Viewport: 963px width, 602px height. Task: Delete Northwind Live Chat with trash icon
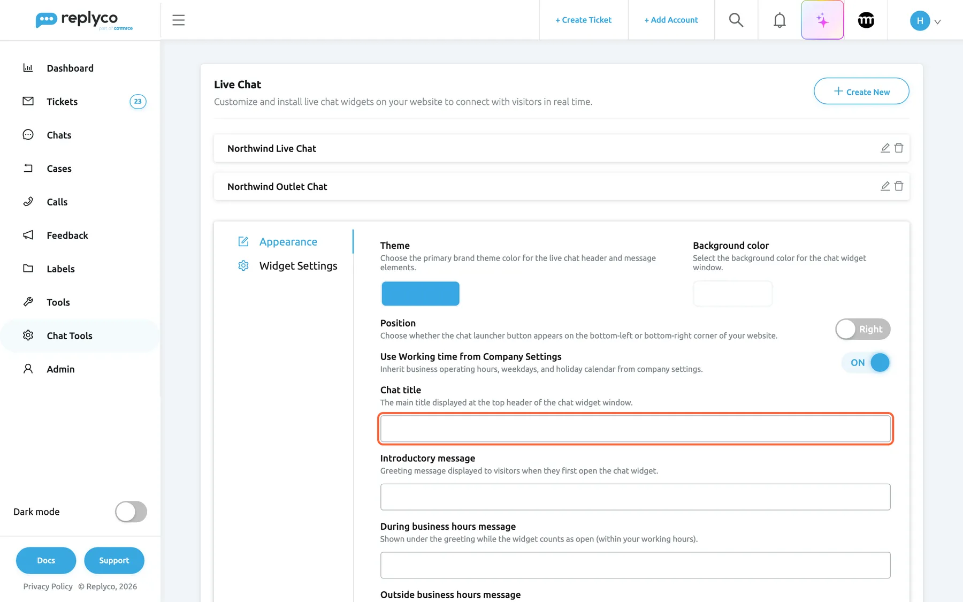tap(899, 148)
